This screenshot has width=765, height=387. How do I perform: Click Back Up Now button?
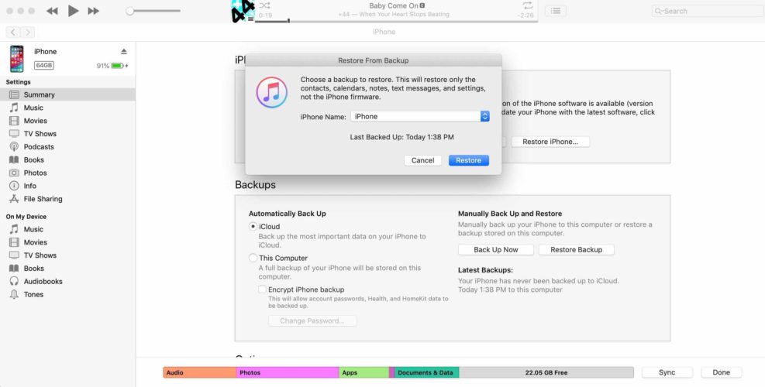pyautogui.click(x=496, y=249)
